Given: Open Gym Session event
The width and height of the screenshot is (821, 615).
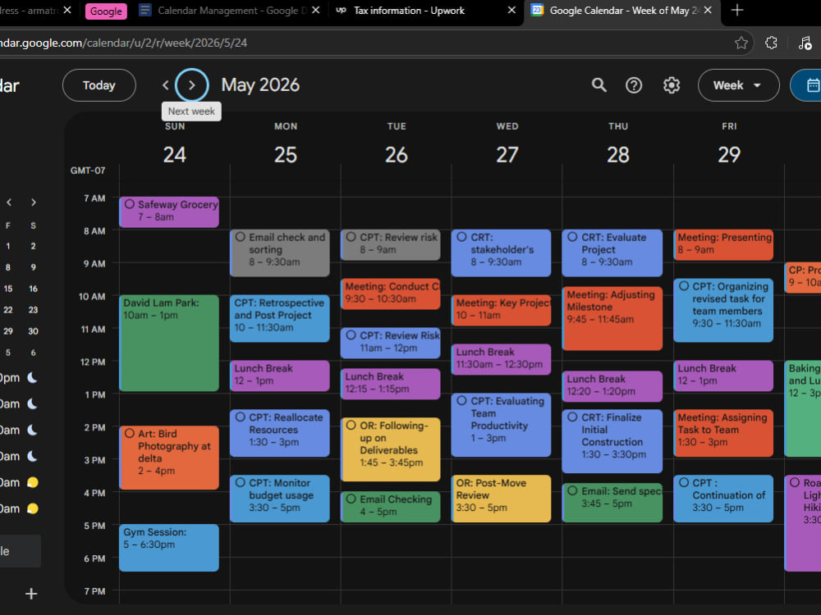Looking at the screenshot, I should pos(169,548).
